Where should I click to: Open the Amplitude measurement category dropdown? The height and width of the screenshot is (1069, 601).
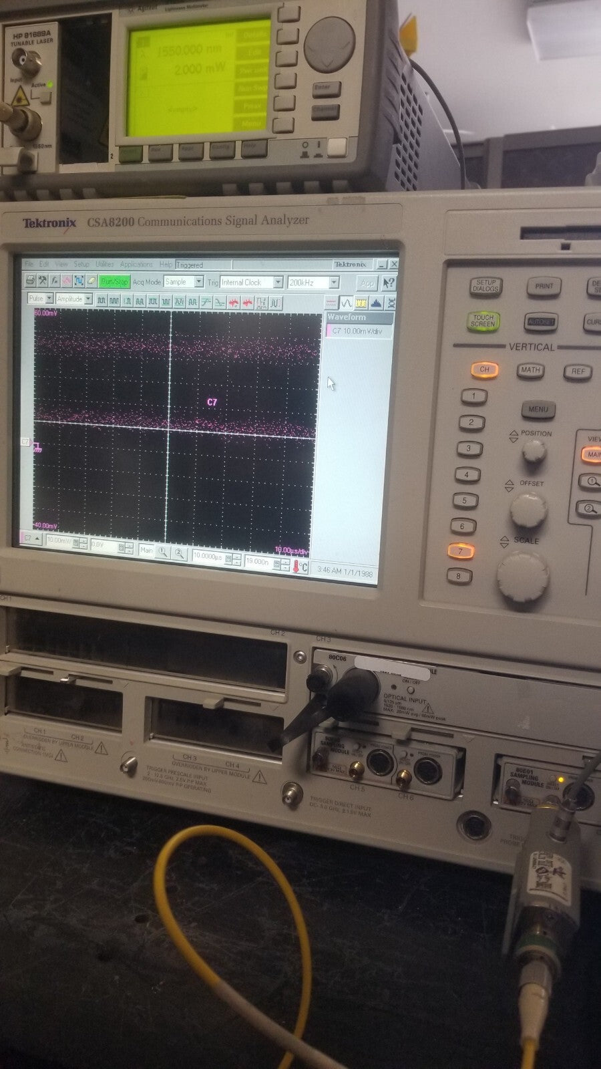tap(74, 298)
